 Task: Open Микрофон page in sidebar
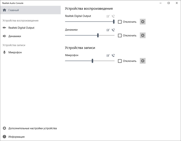point(15,52)
